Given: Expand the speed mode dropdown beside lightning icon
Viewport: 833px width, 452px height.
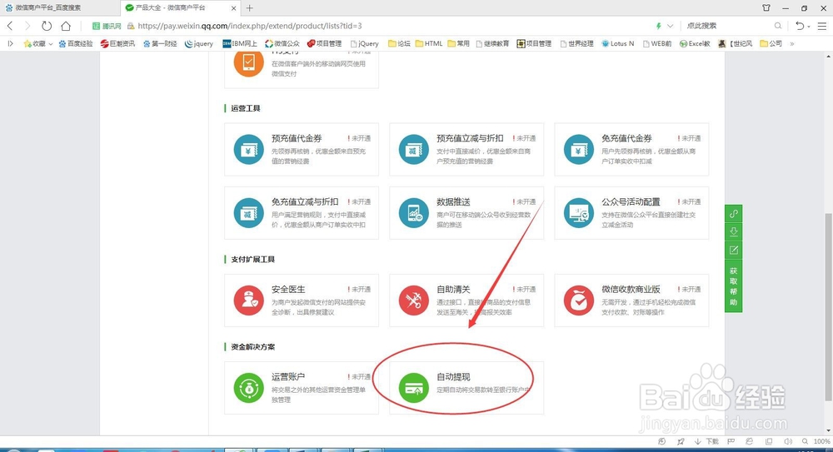Looking at the screenshot, I should point(670,26).
